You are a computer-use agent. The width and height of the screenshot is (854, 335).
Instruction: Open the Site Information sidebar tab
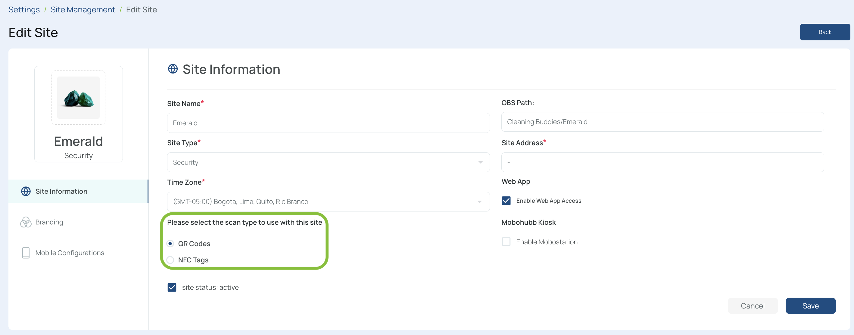coord(78,191)
